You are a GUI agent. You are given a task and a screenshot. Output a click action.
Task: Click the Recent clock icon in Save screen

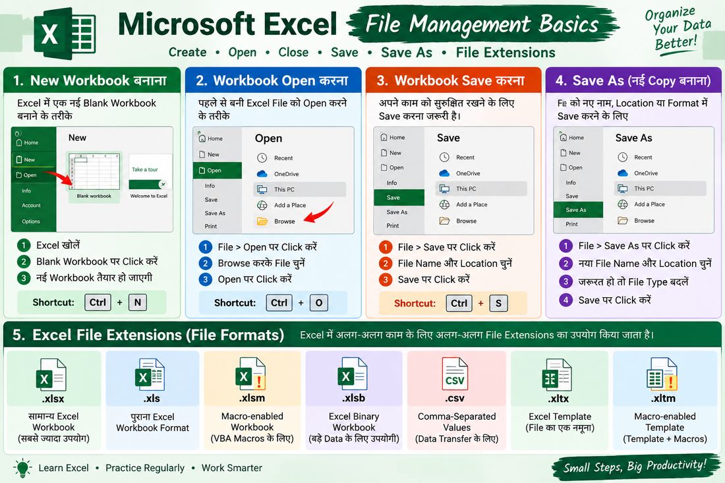tap(444, 157)
